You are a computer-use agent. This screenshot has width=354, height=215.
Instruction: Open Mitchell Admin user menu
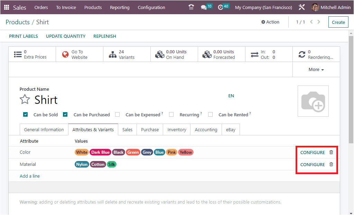point(331,8)
